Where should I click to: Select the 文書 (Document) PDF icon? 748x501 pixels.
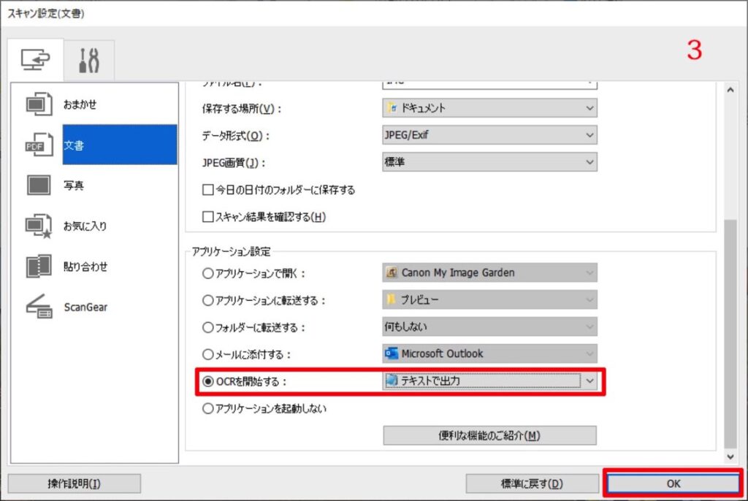[39, 145]
